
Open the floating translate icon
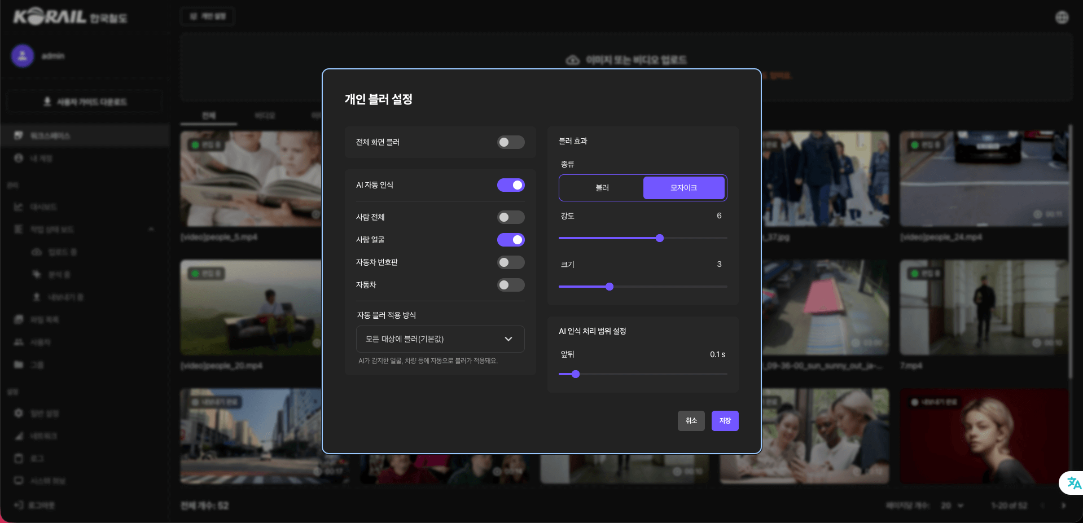1073,483
